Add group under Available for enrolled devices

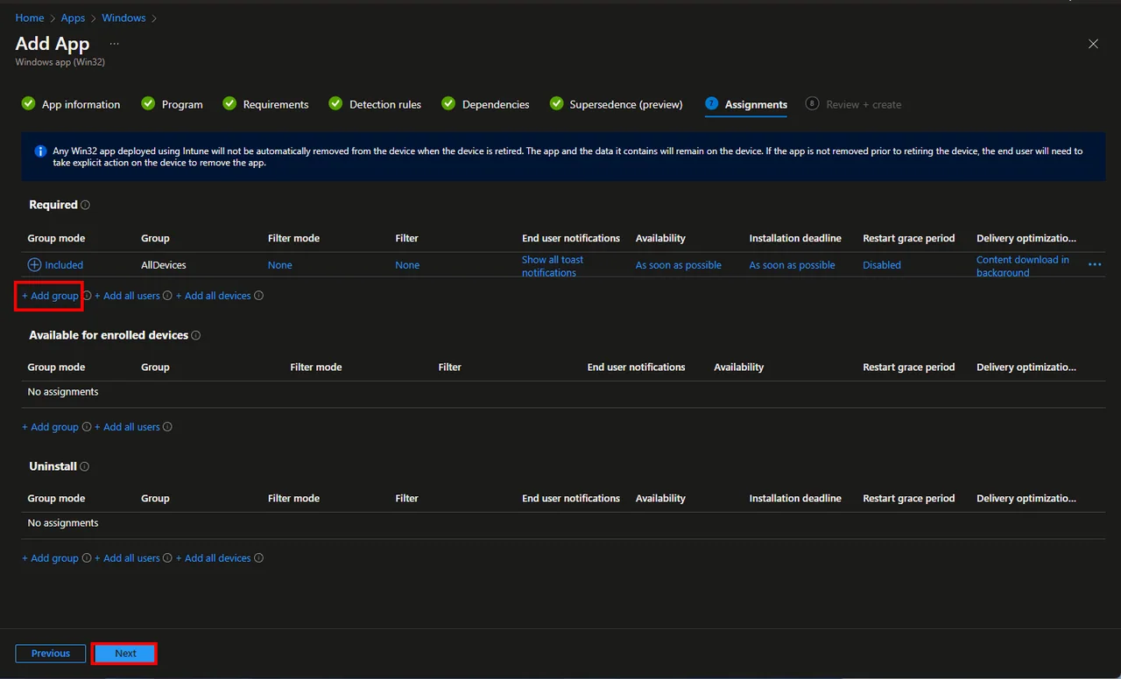click(51, 427)
